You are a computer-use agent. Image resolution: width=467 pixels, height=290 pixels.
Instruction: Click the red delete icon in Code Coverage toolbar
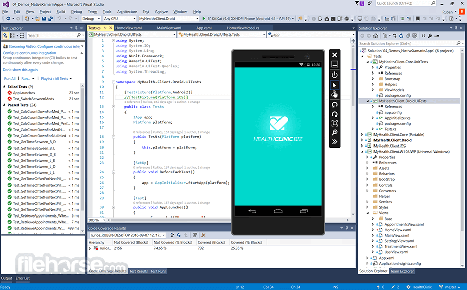[x=203, y=235]
